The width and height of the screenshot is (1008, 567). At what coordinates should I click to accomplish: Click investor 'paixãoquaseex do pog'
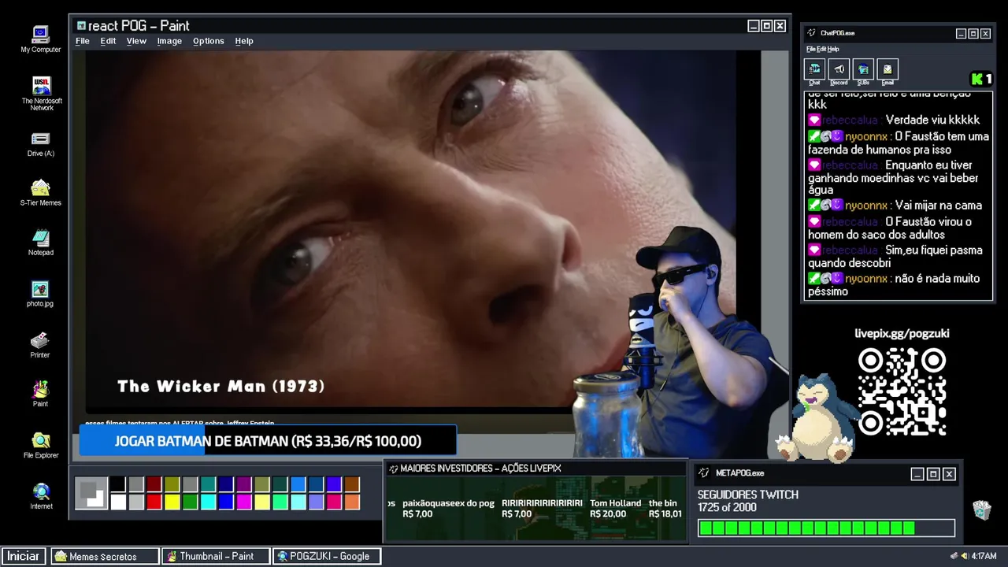[448, 509]
